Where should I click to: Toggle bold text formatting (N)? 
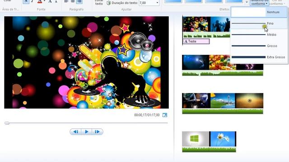[26, 2]
